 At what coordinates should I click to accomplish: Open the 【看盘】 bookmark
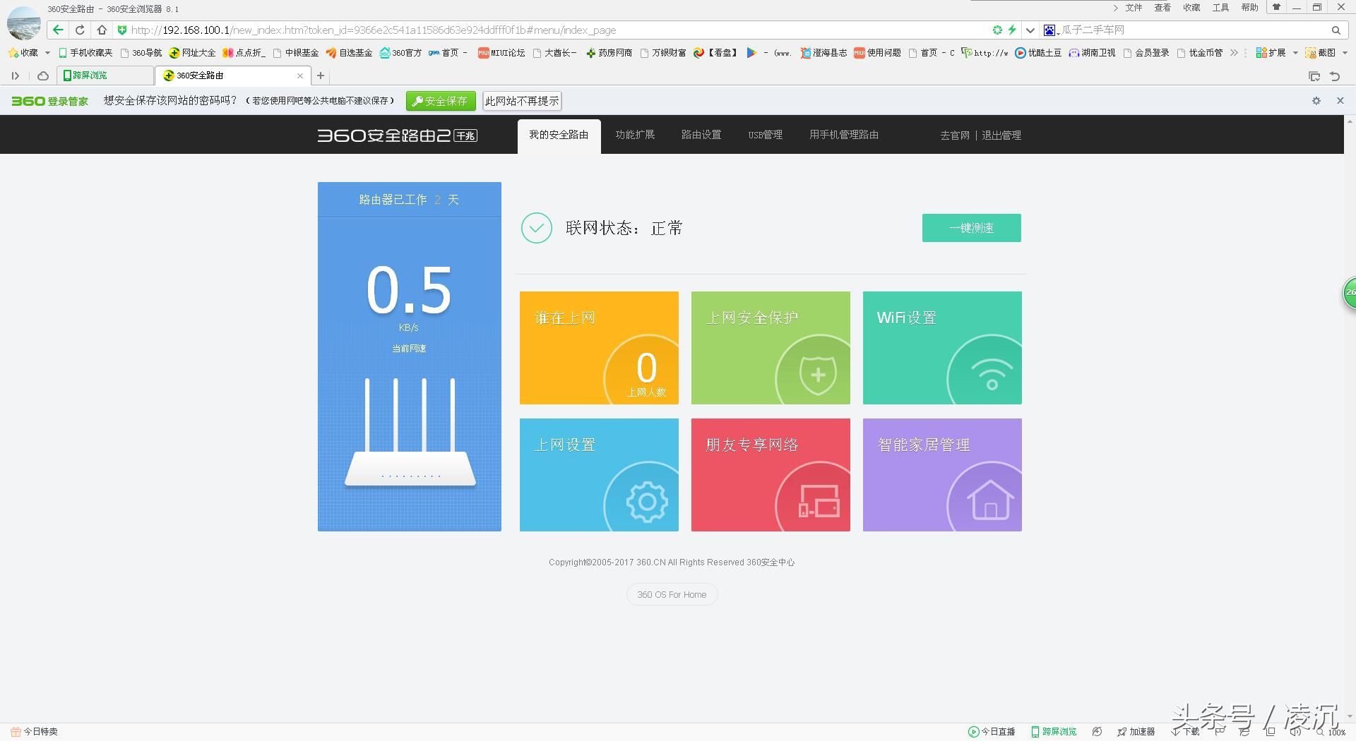(715, 52)
